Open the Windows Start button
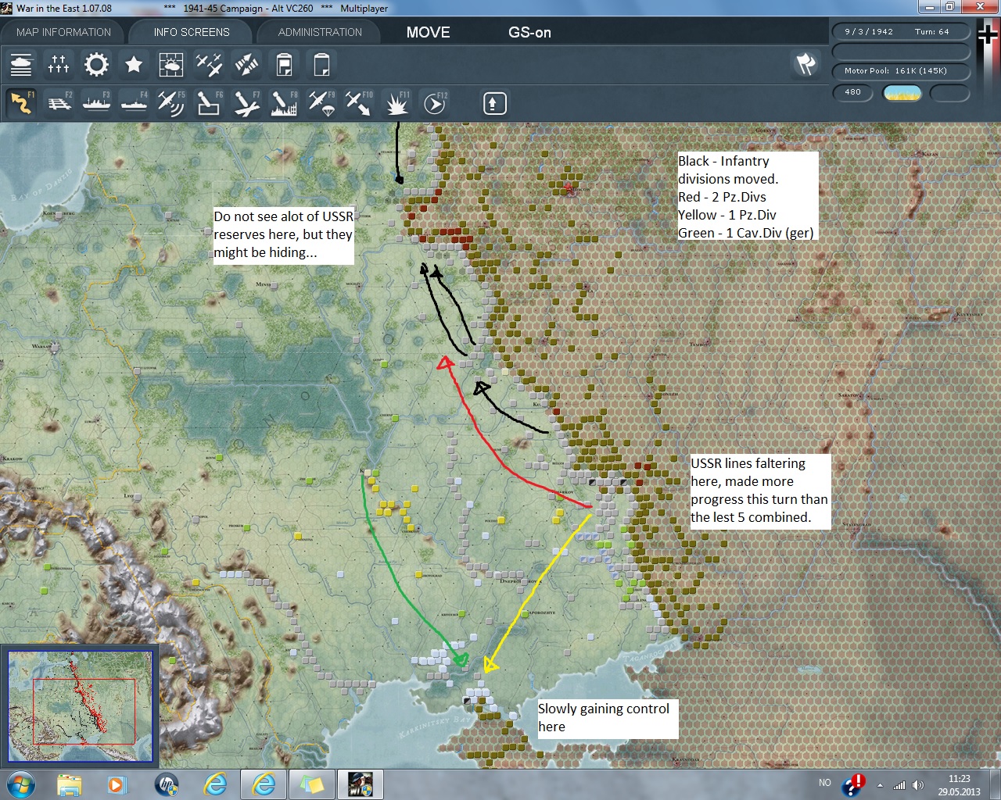Screen dimensions: 1001x800 20,784
